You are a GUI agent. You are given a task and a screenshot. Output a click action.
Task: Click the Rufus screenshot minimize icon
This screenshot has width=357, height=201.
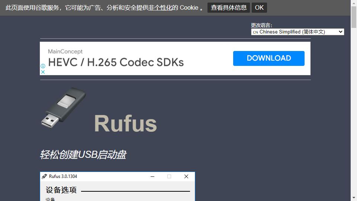[152, 176]
